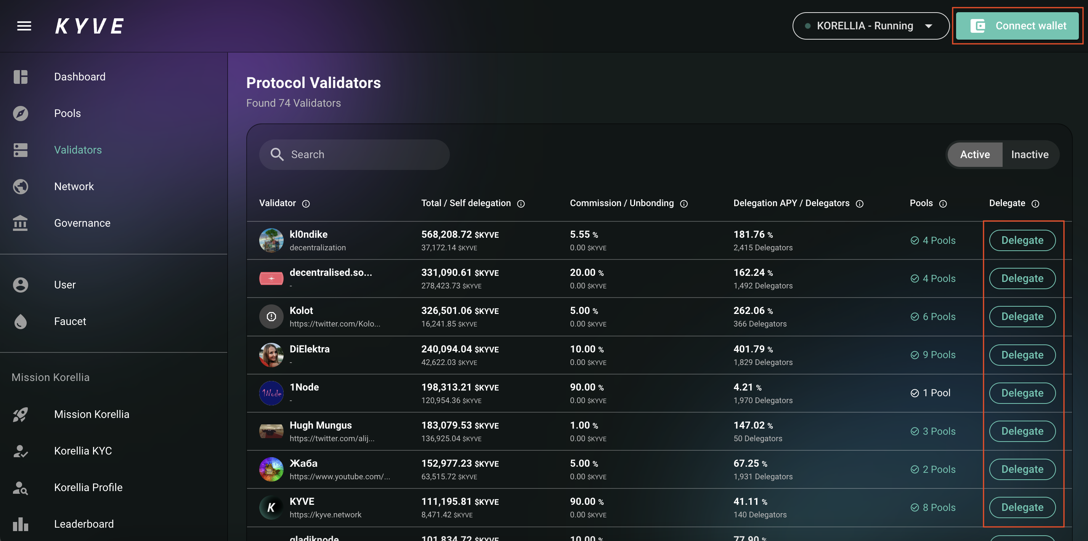Open User page in sidebar
Viewport: 1088px width, 541px height.
(x=65, y=285)
